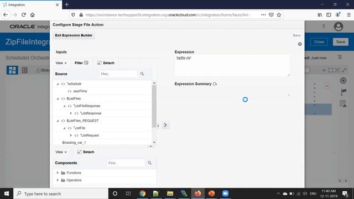Expand the ListResponse node
354x199 pixels.
point(71,113)
